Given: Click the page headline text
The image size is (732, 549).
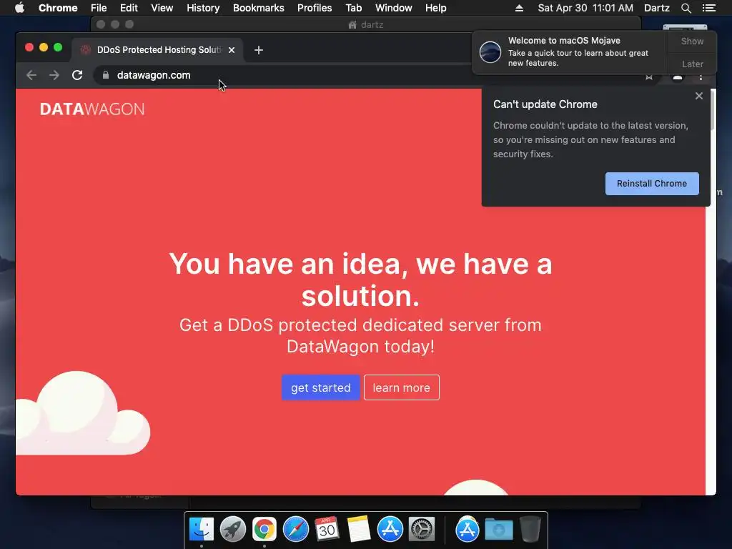Looking at the screenshot, I should pos(360,280).
